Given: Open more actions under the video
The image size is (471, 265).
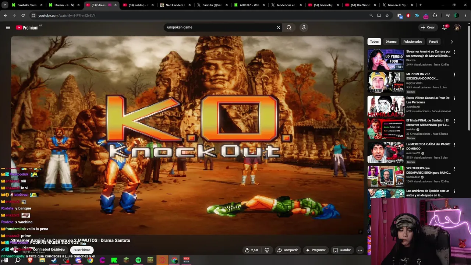Looking at the screenshot, I should [360, 250].
